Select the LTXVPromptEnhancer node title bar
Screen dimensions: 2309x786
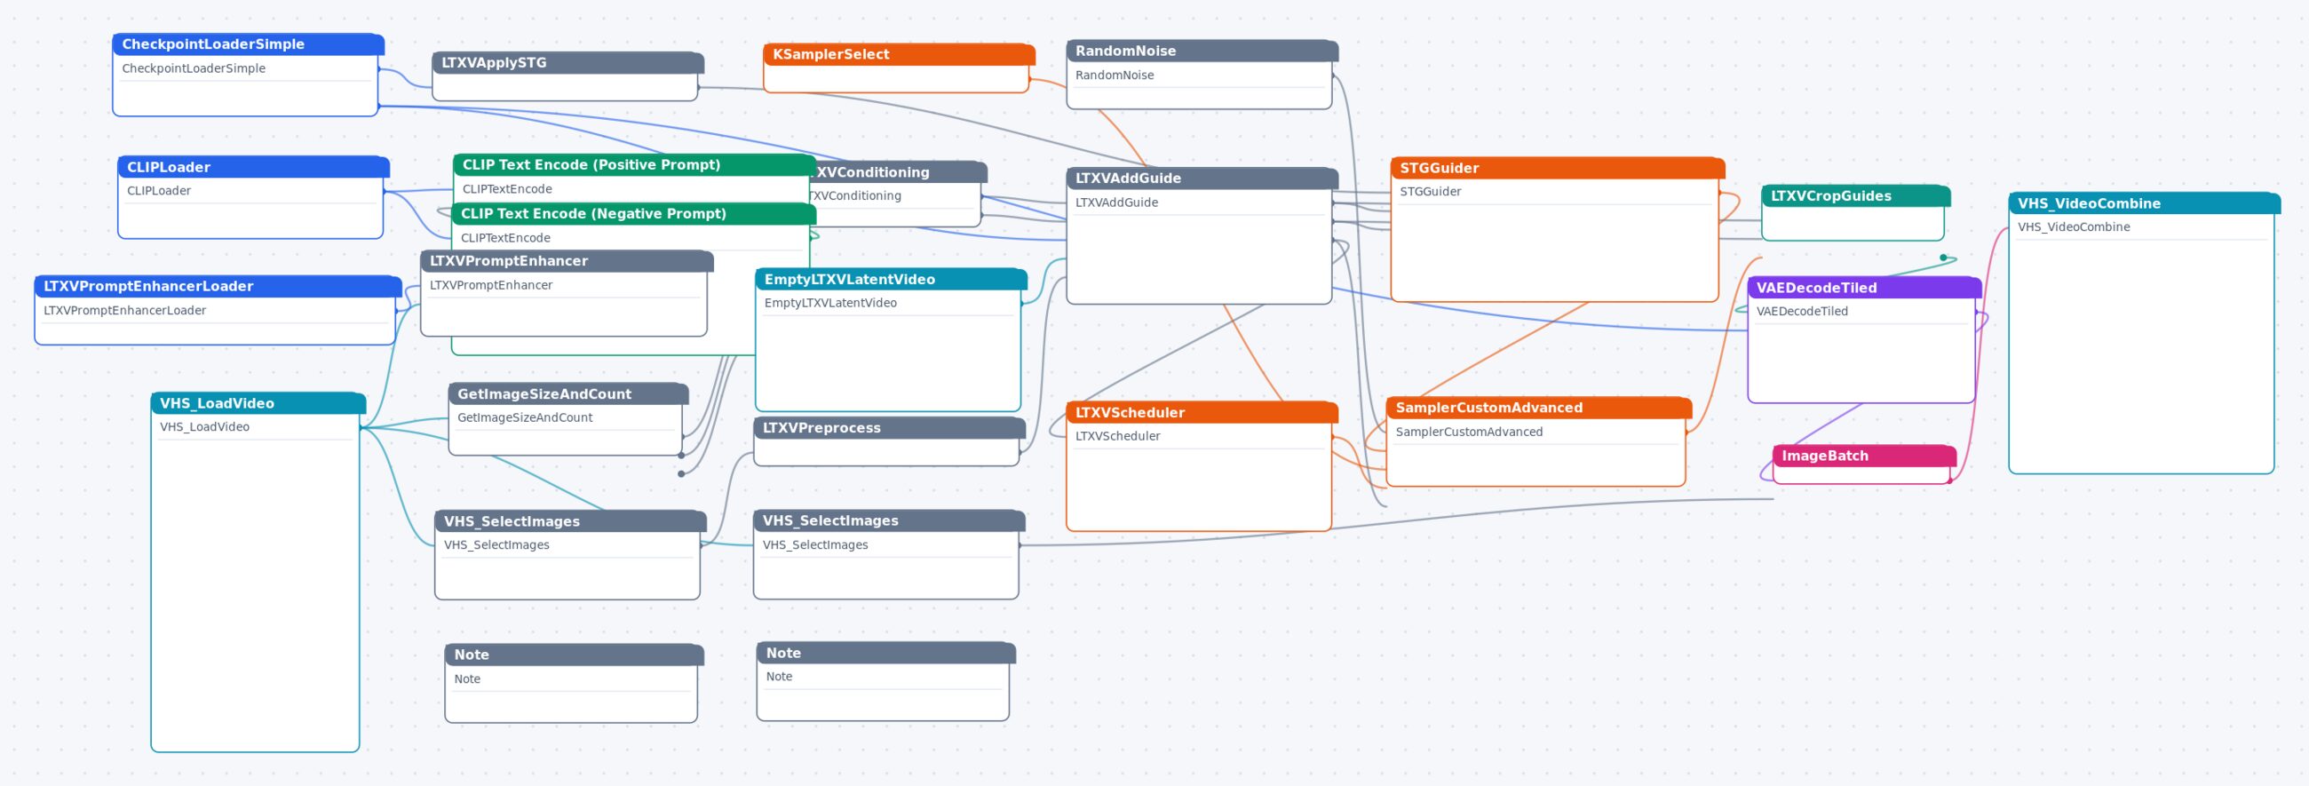point(567,261)
